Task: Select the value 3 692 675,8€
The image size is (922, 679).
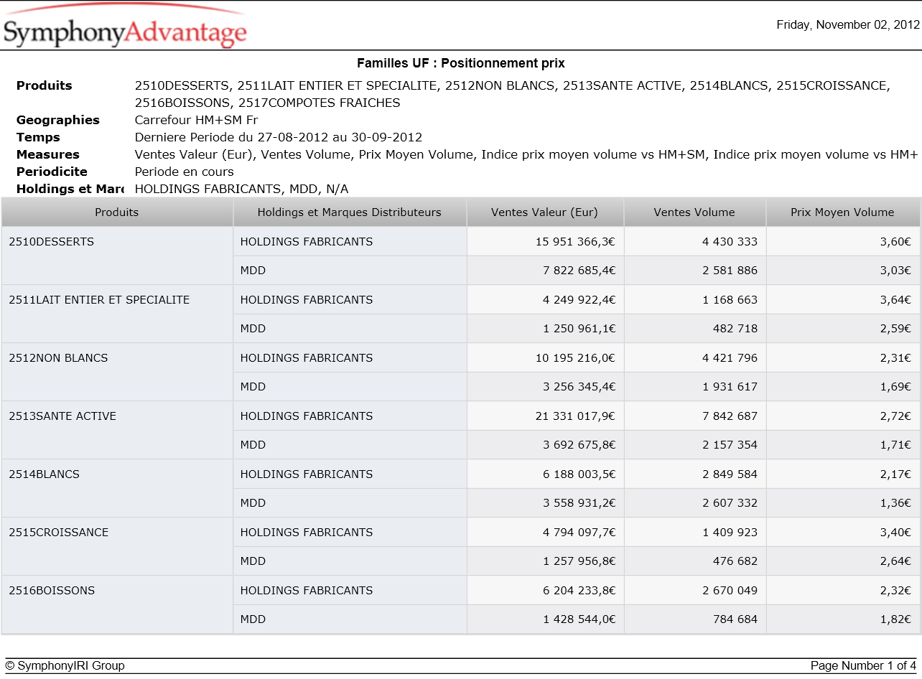Action: tap(579, 445)
